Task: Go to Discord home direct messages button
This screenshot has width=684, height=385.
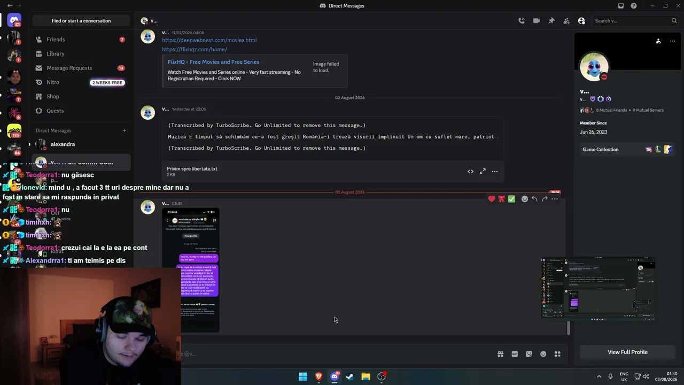Action: coord(14,21)
